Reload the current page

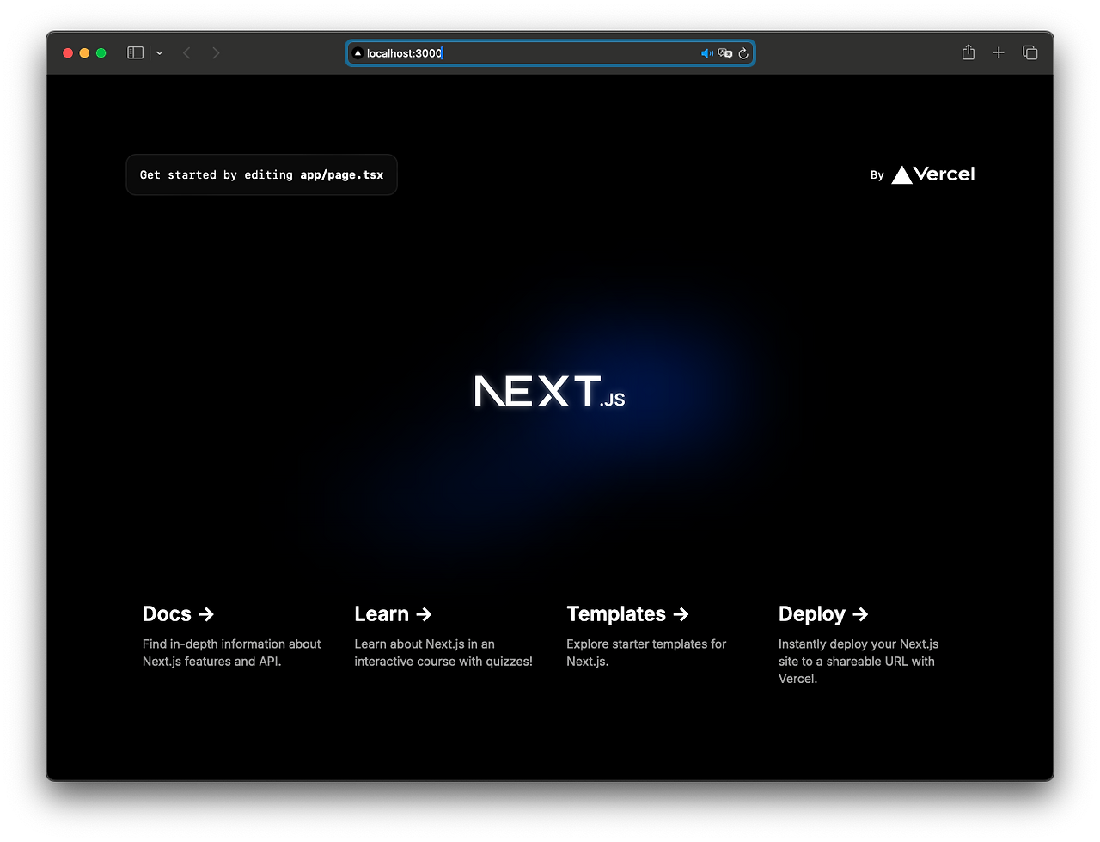(743, 53)
